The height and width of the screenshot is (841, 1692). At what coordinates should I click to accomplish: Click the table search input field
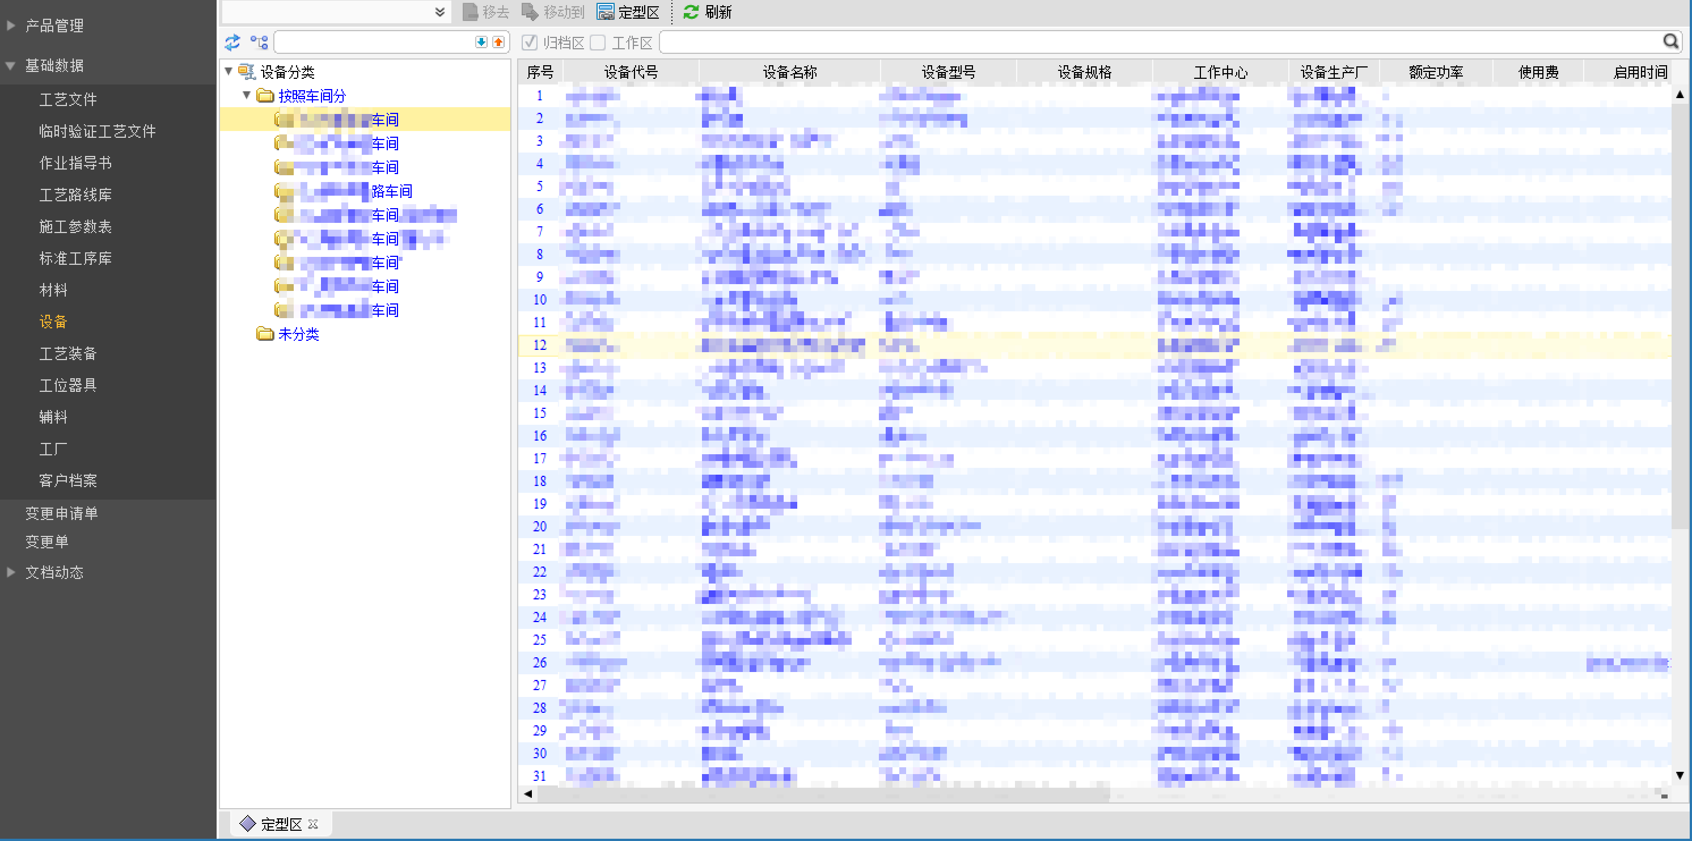pyautogui.click(x=1156, y=43)
